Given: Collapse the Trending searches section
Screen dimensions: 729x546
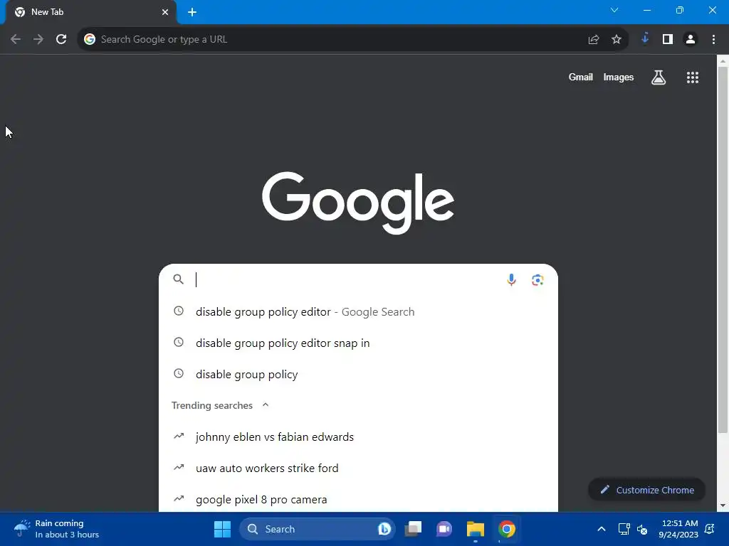Looking at the screenshot, I should 266,405.
